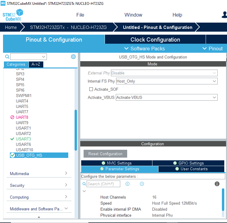Go to next parameter search result

click(x=142, y=184)
